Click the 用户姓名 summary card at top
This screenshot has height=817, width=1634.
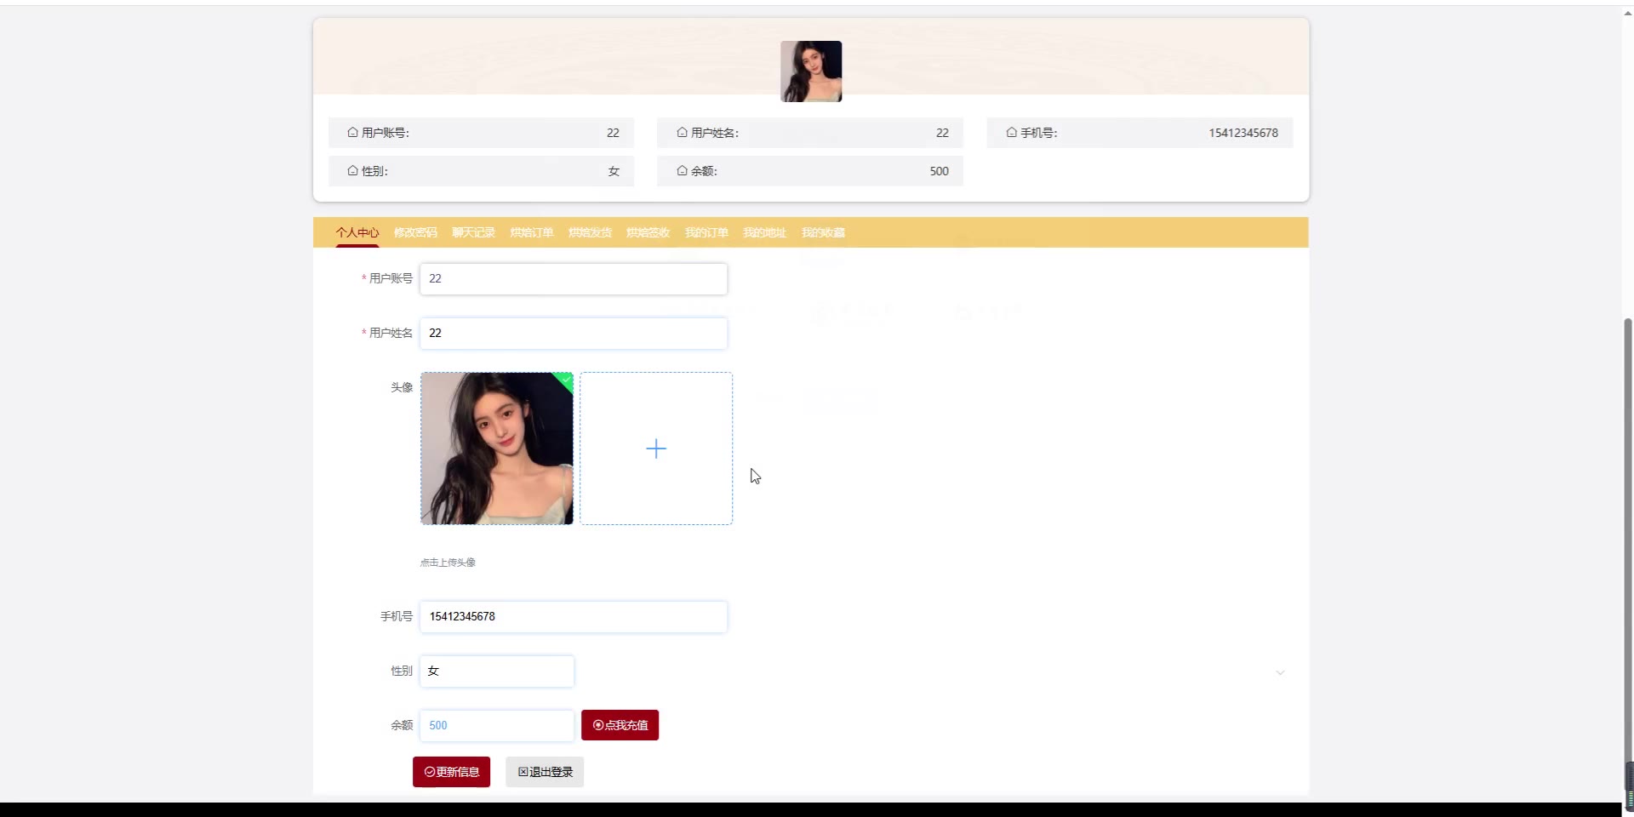pyautogui.click(x=810, y=133)
